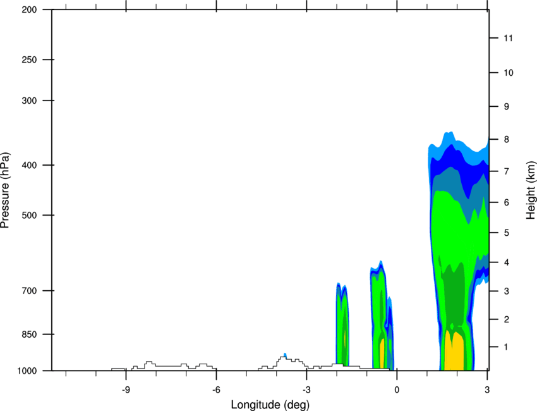Click the yellow core near longitude 2
The width and height of the screenshot is (537, 411).
pos(454,352)
